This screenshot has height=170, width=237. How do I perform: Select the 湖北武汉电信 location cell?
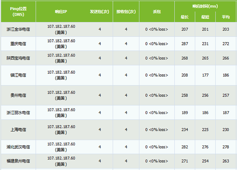point(18,147)
